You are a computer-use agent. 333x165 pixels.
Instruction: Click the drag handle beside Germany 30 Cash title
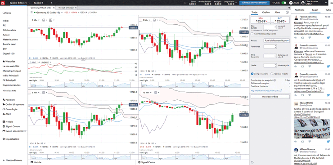(x=31, y=13)
